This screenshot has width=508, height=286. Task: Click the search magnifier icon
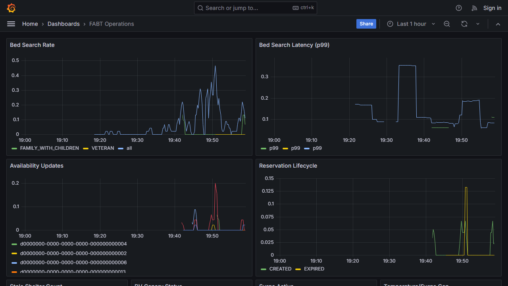click(x=200, y=8)
